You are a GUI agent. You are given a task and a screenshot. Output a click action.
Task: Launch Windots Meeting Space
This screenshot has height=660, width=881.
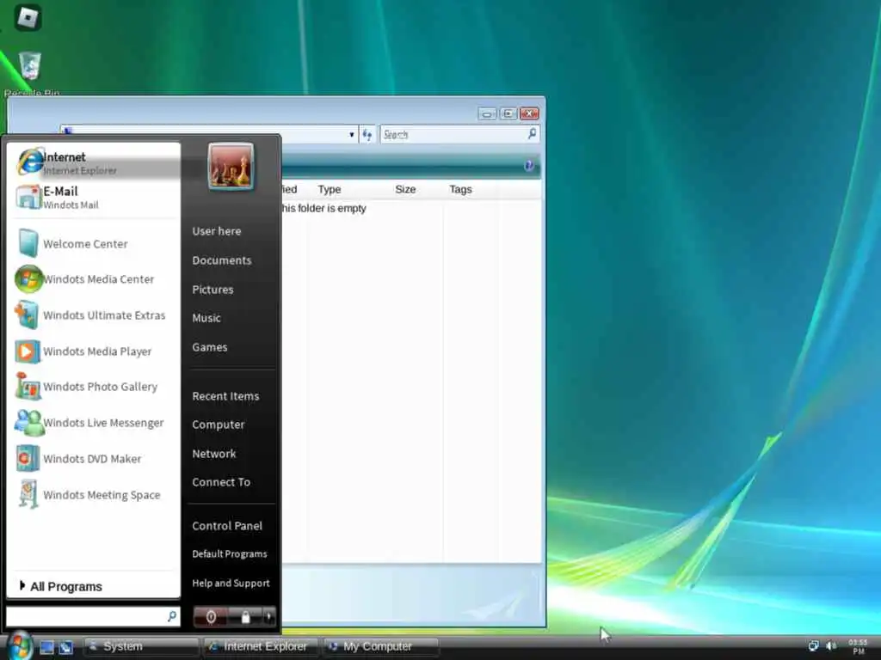point(95,494)
